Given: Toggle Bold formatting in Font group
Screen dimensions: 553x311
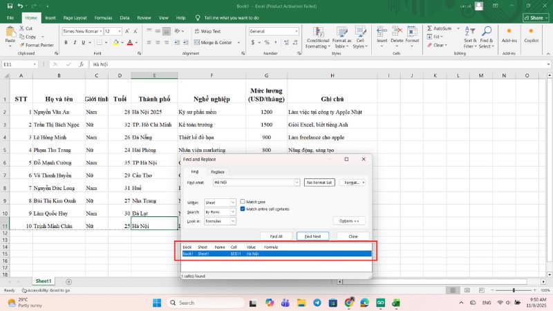Looking at the screenshot, I should (x=65, y=43).
